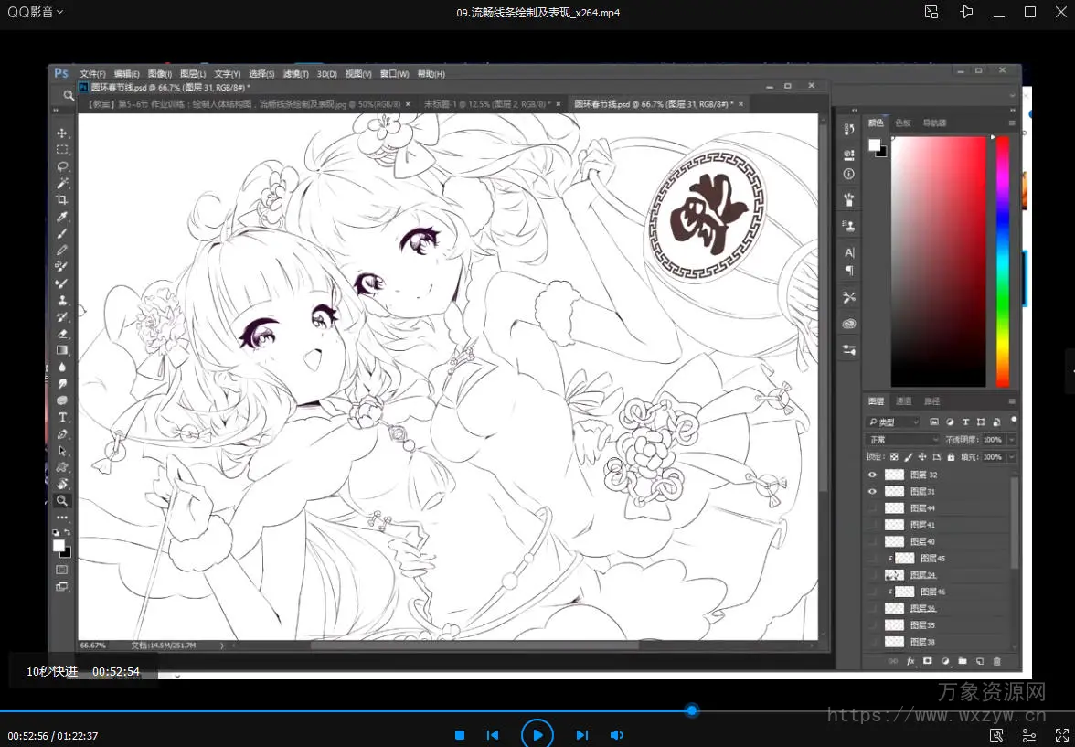The height and width of the screenshot is (747, 1075).
Task: Select layer 图层 35 in layers list
Action: point(923,625)
